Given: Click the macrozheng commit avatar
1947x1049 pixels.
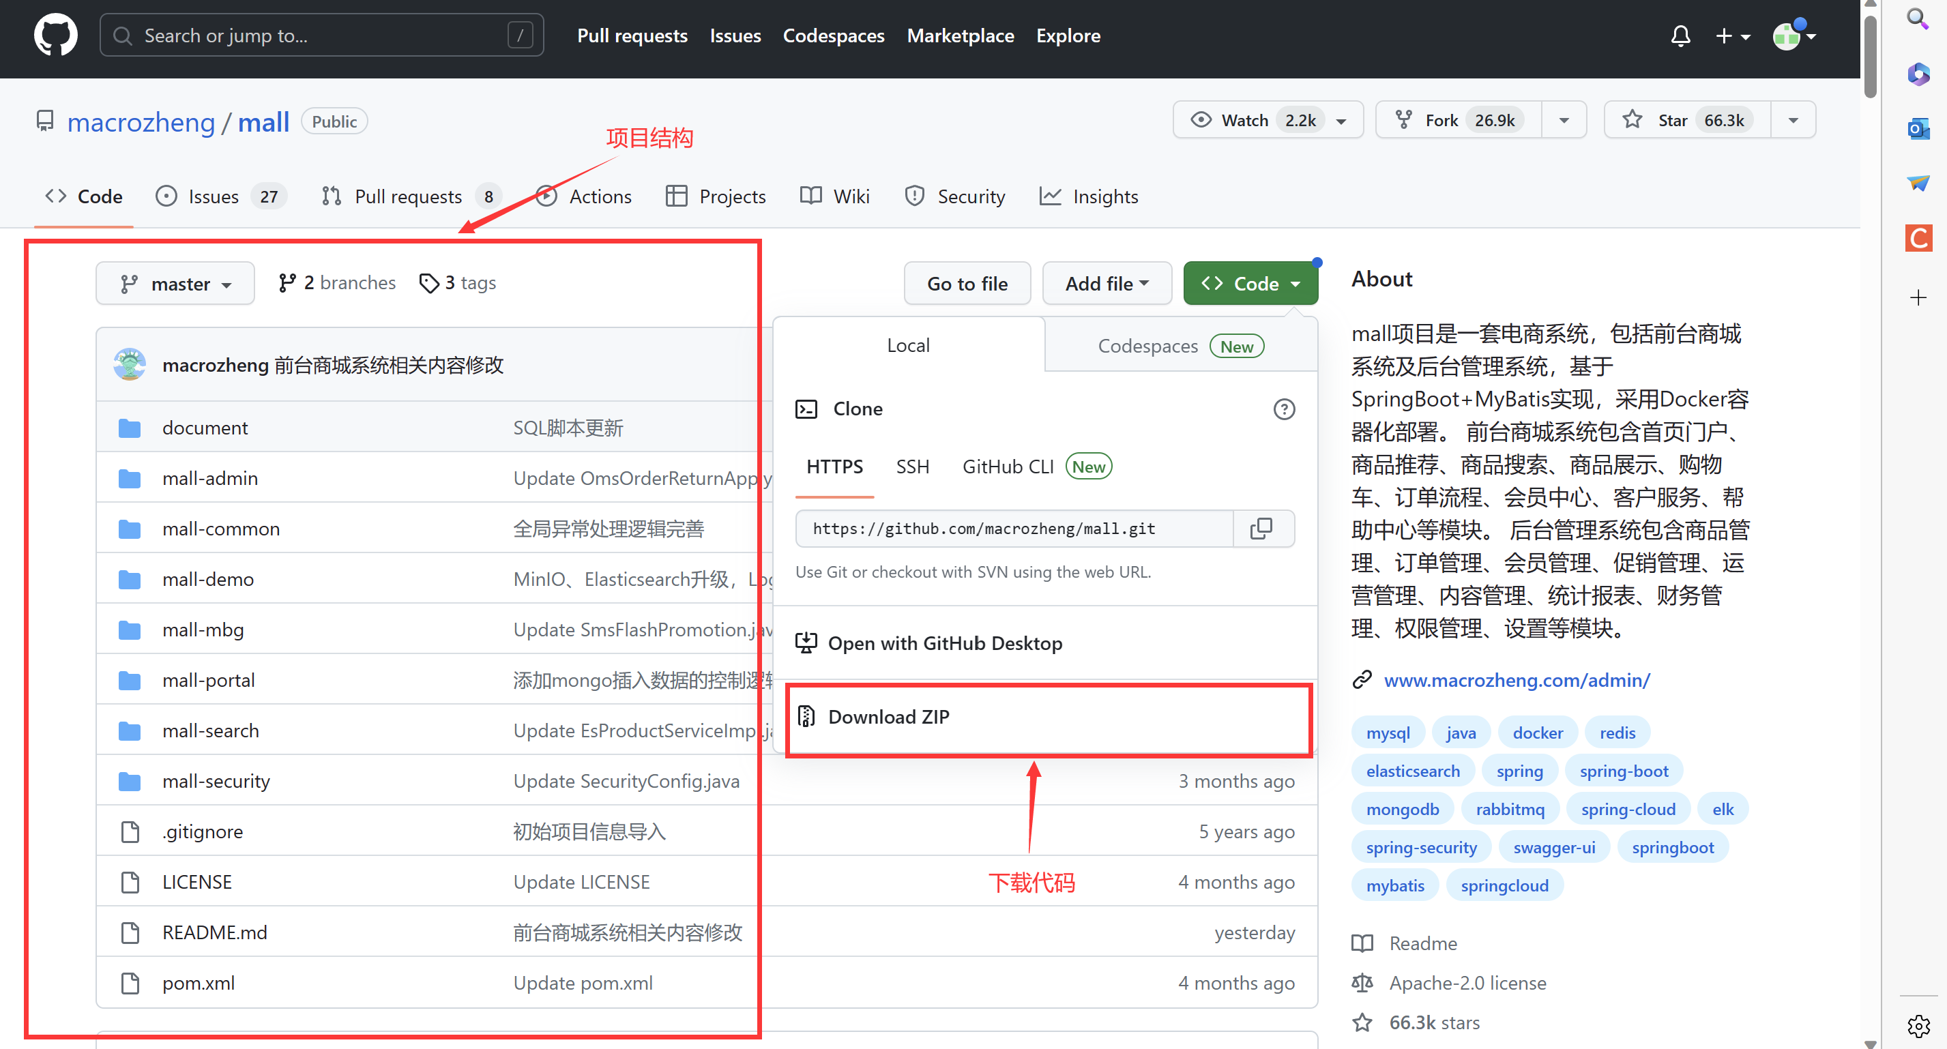Looking at the screenshot, I should pyautogui.click(x=130, y=364).
